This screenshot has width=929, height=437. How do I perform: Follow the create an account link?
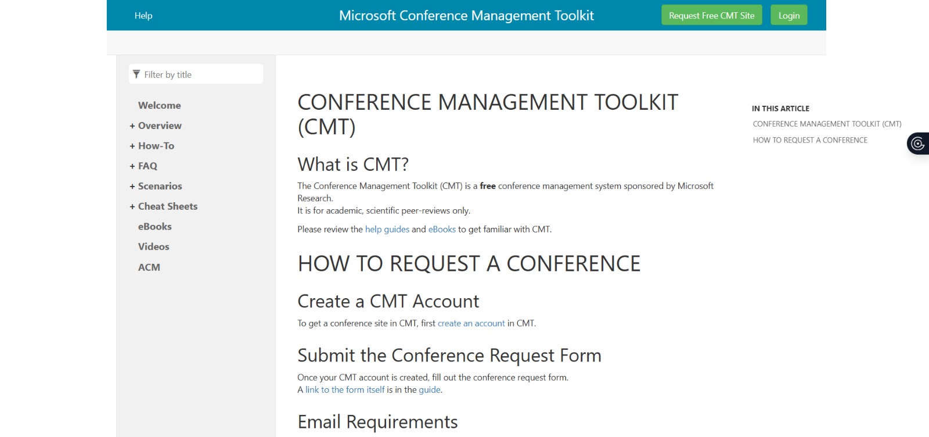(x=471, y=324)
